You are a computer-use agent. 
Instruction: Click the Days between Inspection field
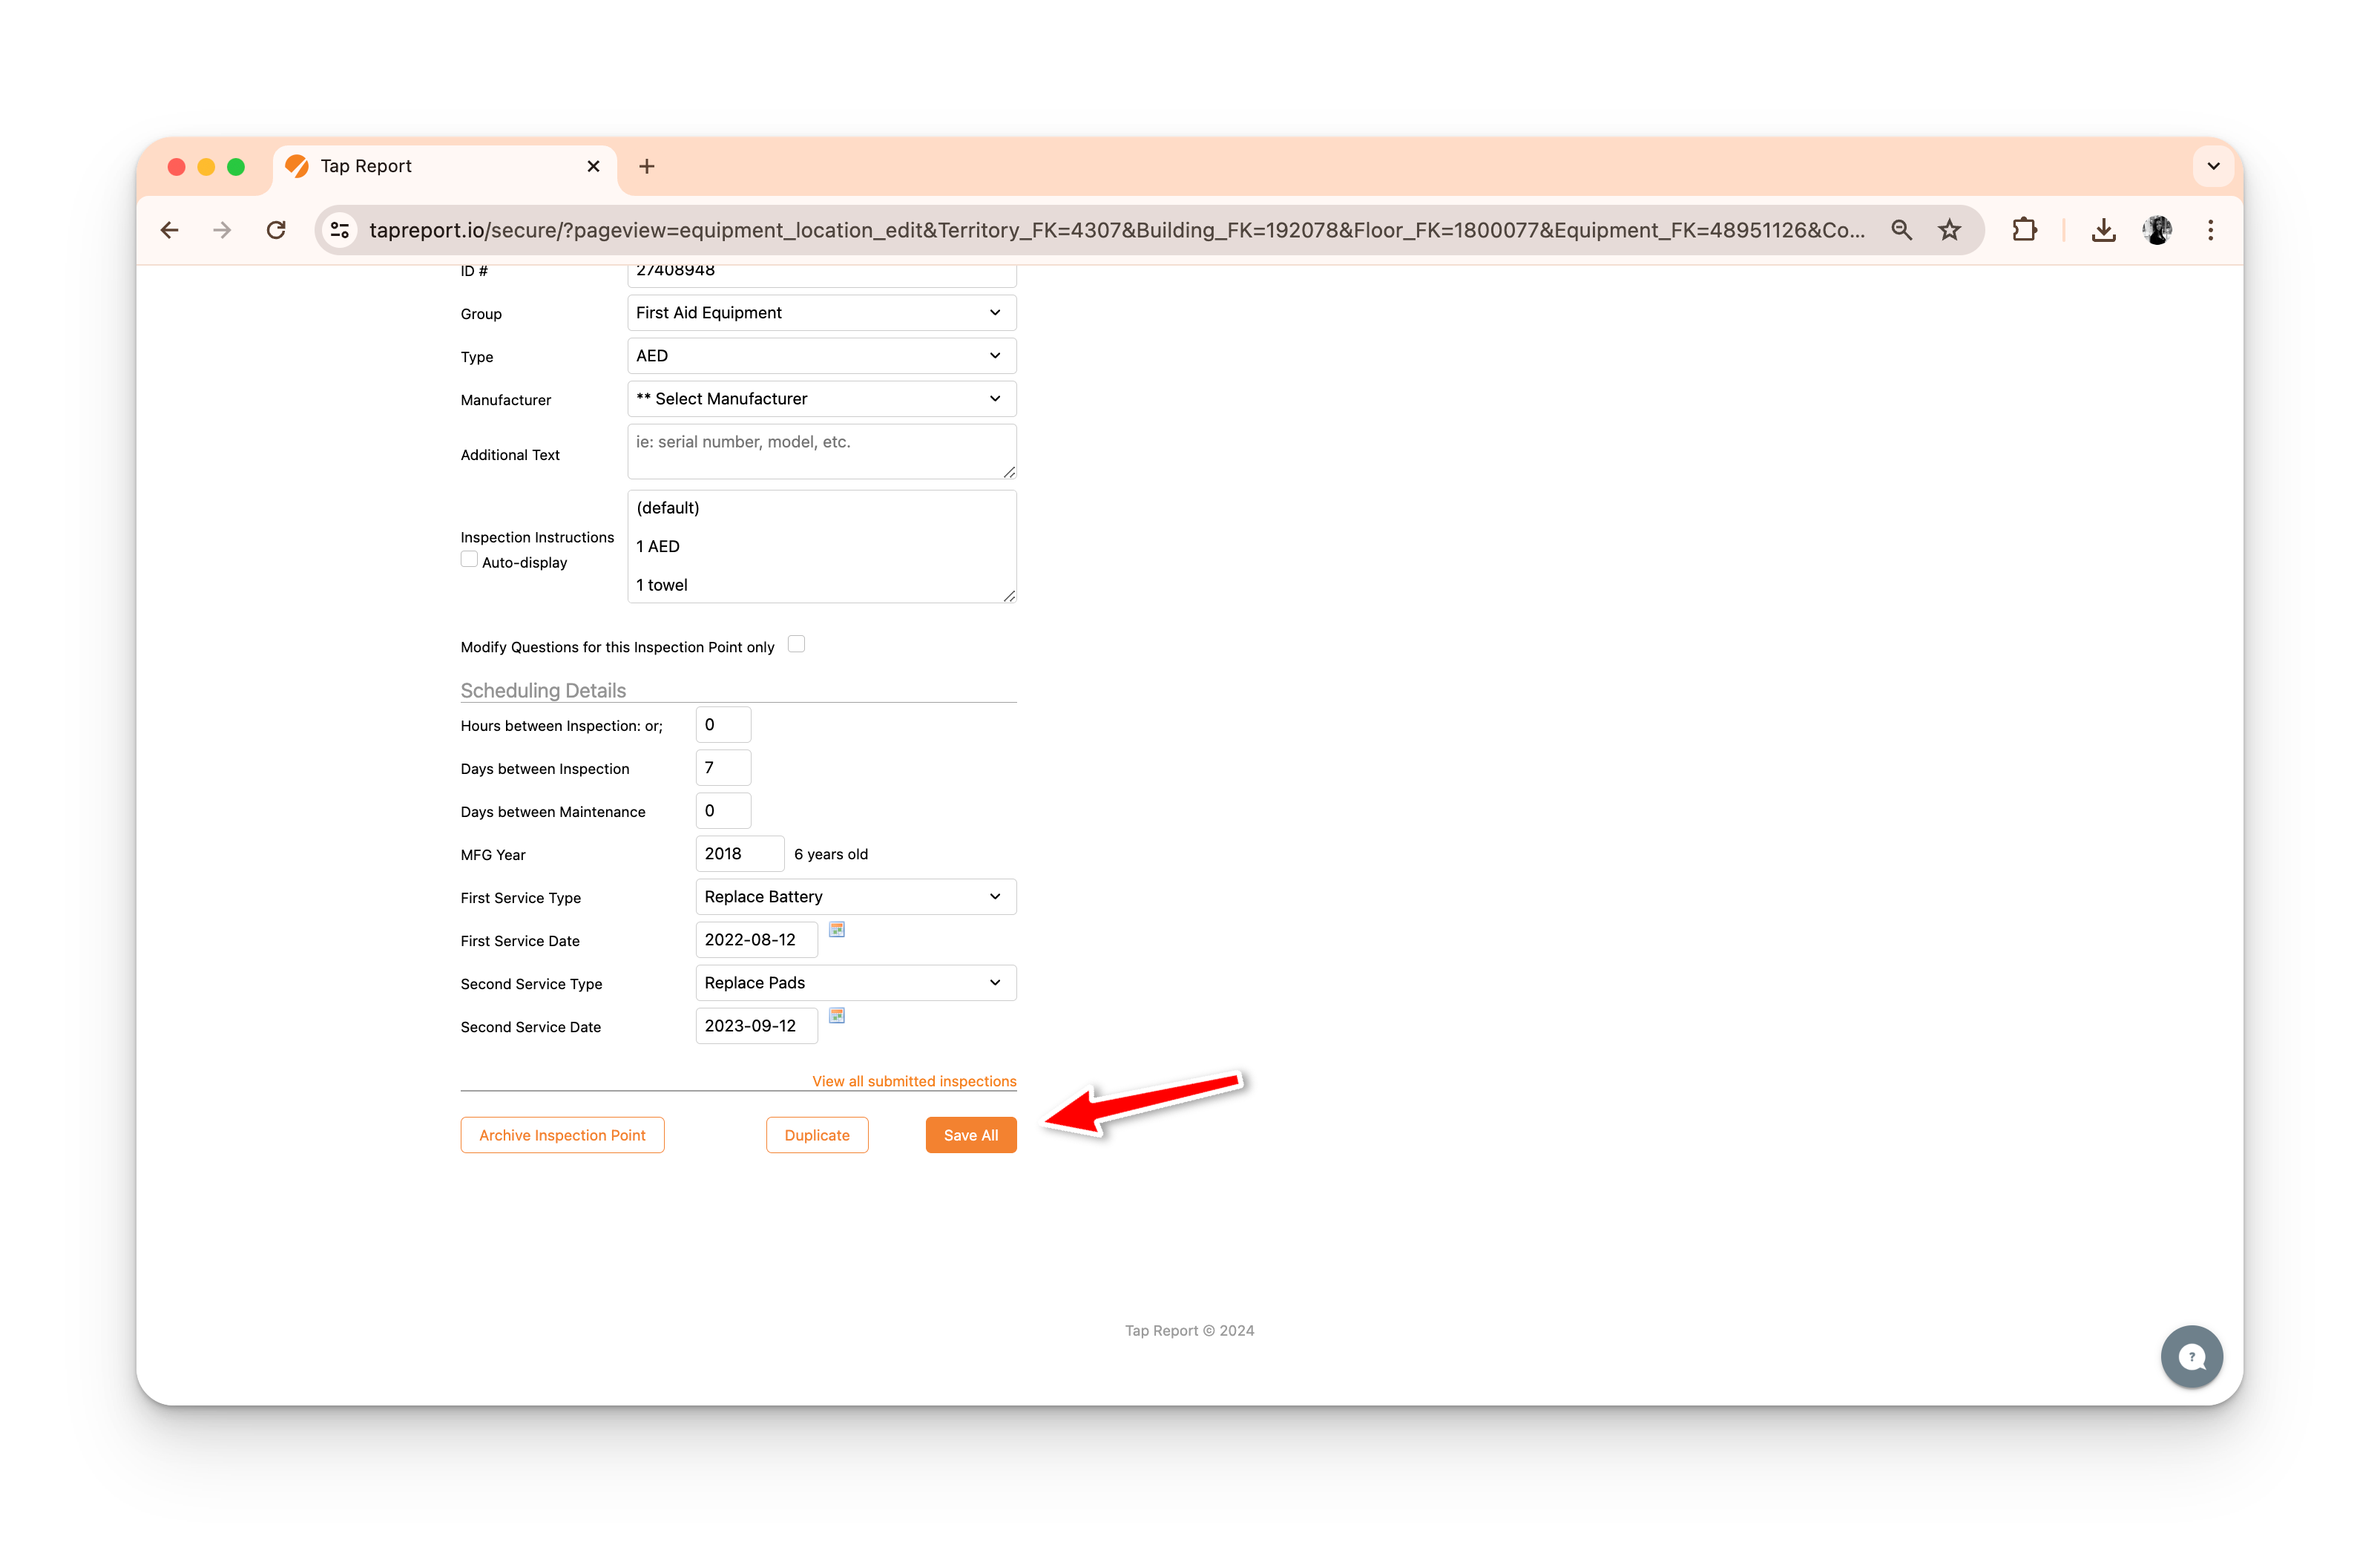click(x=722, y=768)
